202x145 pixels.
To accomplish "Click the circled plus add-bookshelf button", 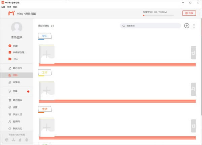I will tap(187, 26).
